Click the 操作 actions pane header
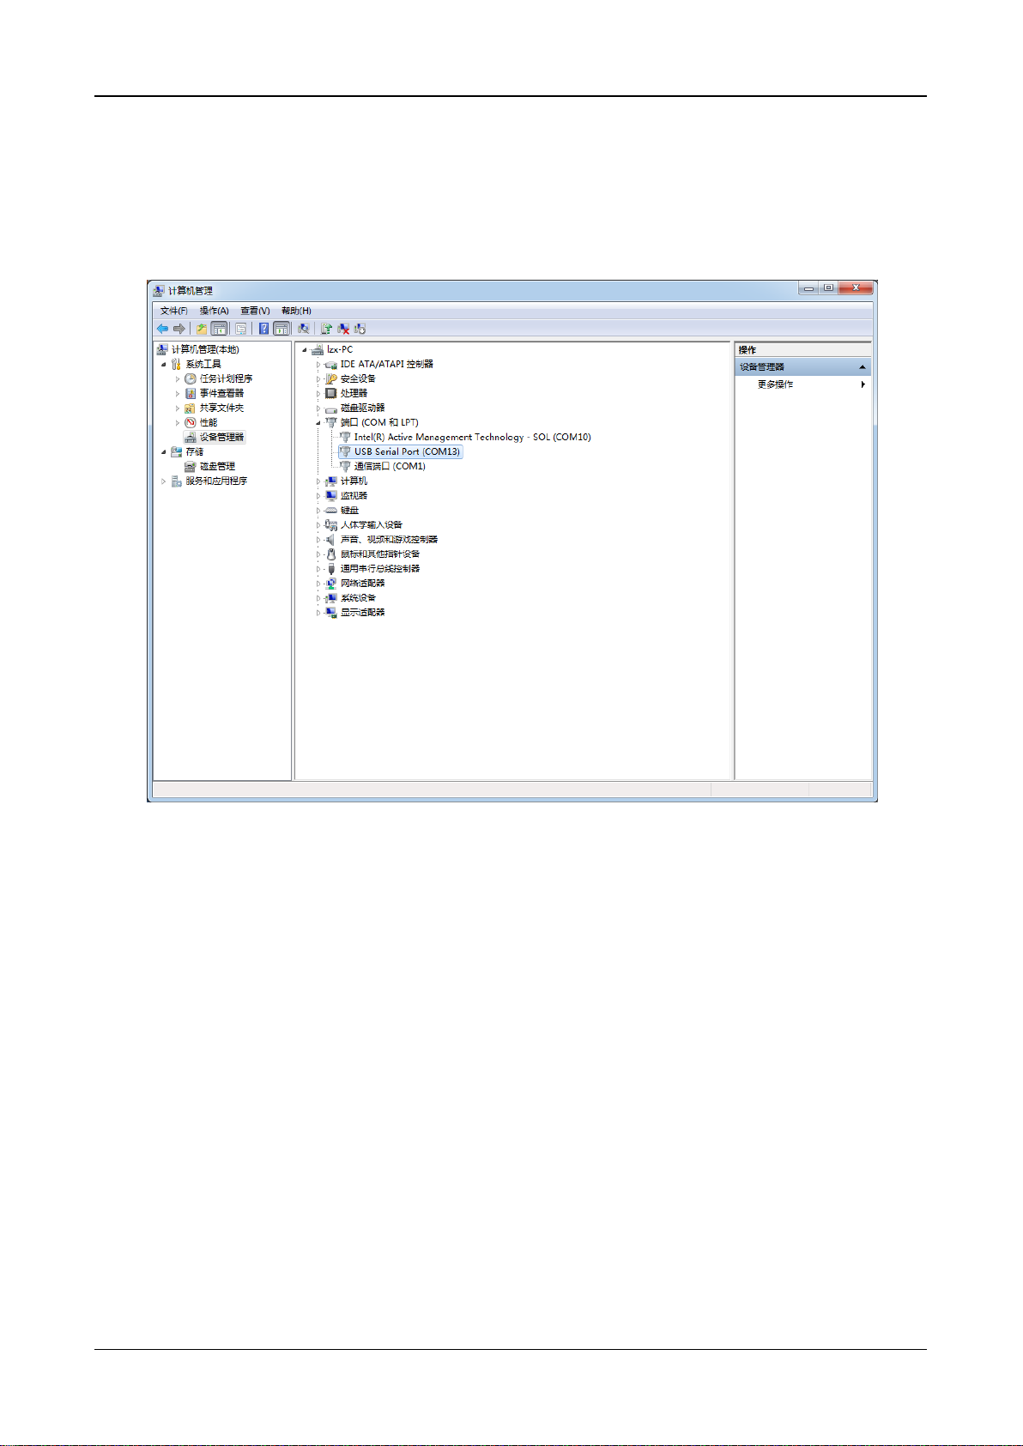Viewport: 1023px width, 1446px height. coord(803,350)
